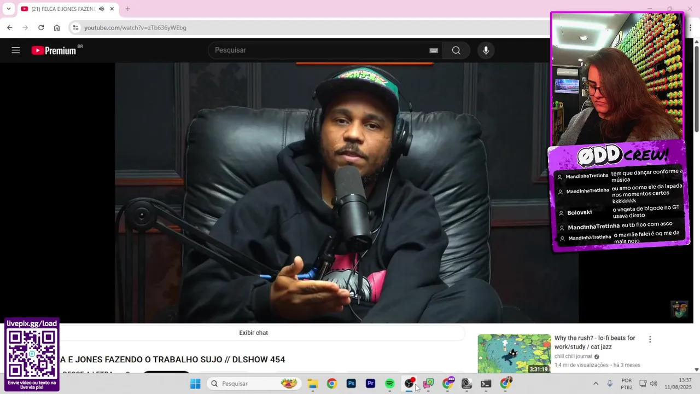700x394 pixels.
Task: View site information icon in address bar
Action: [76, 27]
